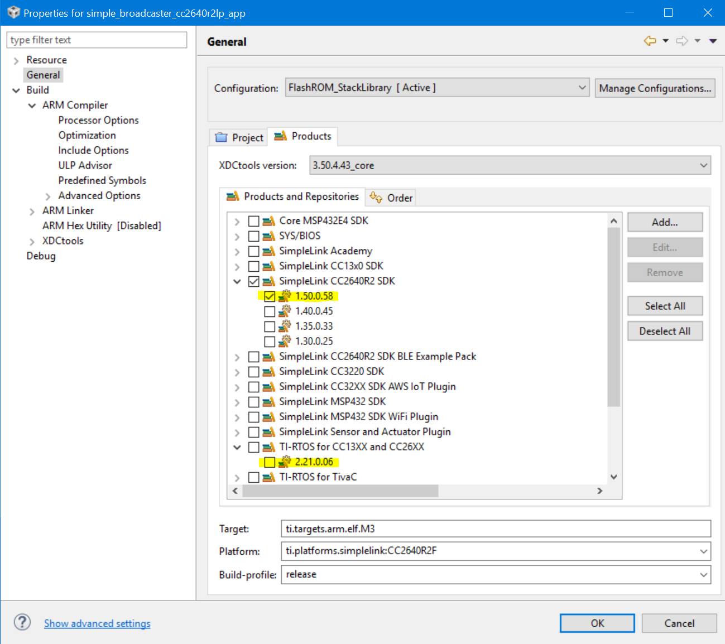Enable the SimpleLink CC3220 SDK checkbox
Screen dimensions: 725x644
254,372
